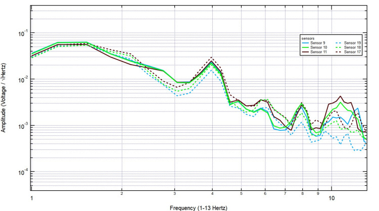Screen dimensions: 379x211
Task: Click the 10⁻³ y-axis tick label
Action: click(x=23, y=126)
